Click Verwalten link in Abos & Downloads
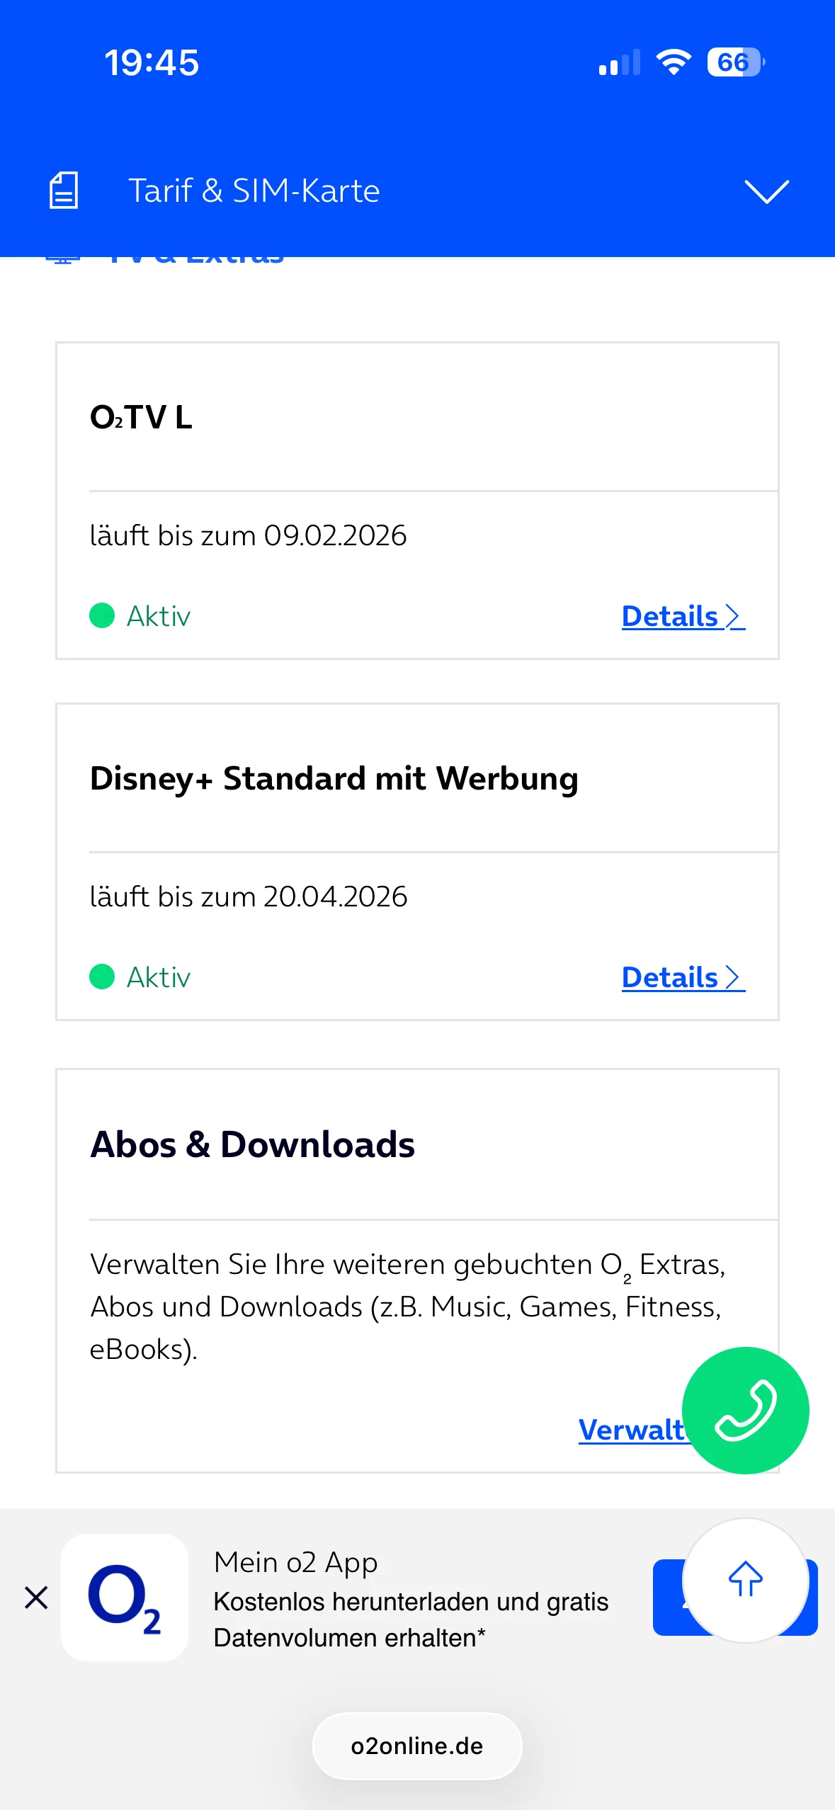Screen dimensions: 835x1810 point(630,1430)
